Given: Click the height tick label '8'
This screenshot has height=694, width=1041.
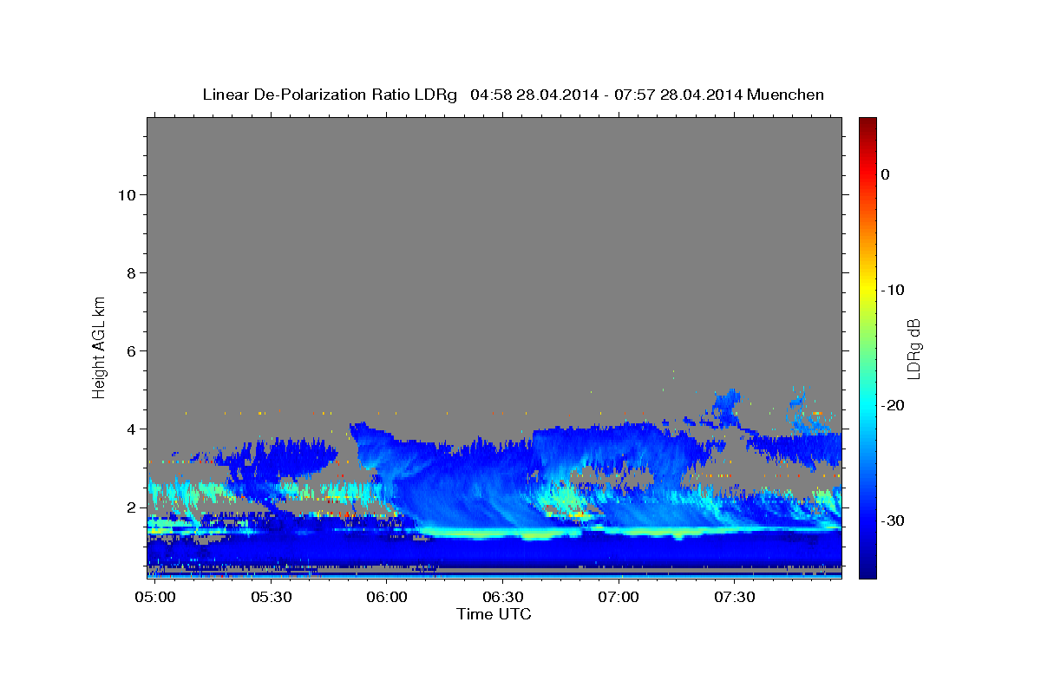Looking at the screenshot, I should tap(132, 272).
